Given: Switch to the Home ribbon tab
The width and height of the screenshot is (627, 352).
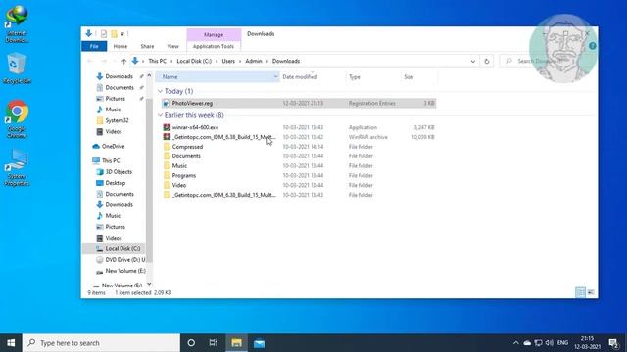Looking at the screenshot, I should tap(120, 46).
